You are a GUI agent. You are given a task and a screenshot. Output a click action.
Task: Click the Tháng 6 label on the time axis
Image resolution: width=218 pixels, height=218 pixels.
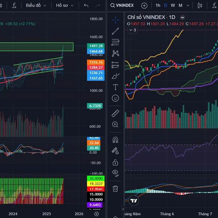coord(167,214)
